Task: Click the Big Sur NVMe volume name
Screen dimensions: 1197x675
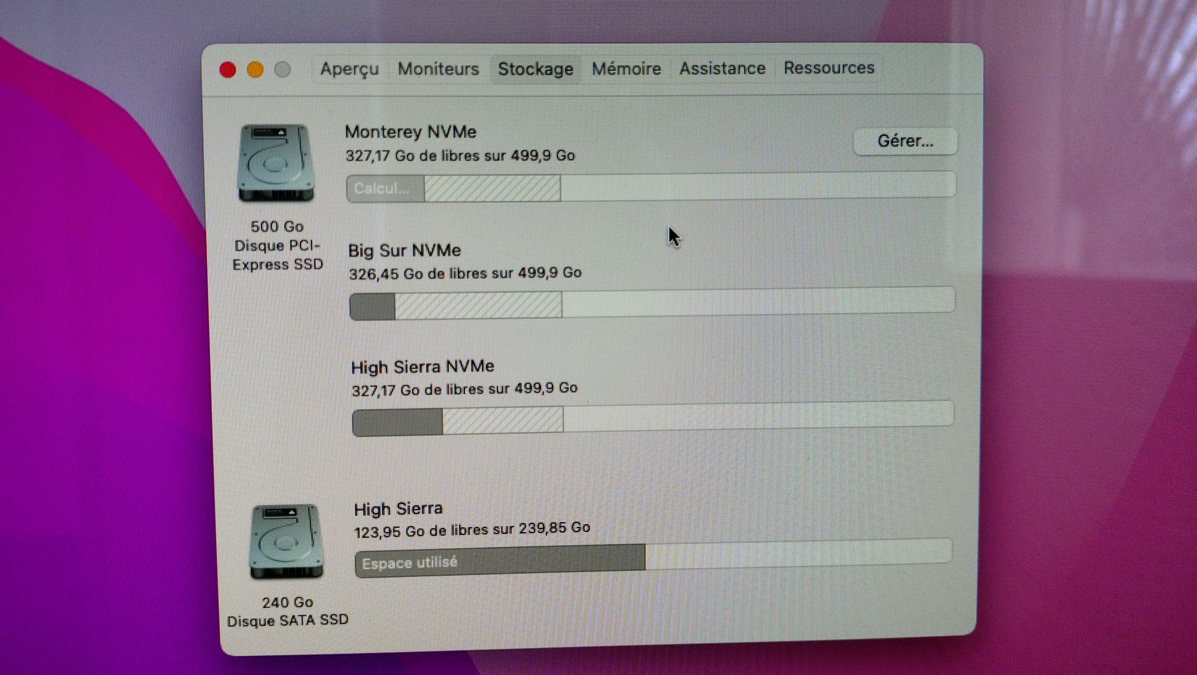Action: [405, 250]
